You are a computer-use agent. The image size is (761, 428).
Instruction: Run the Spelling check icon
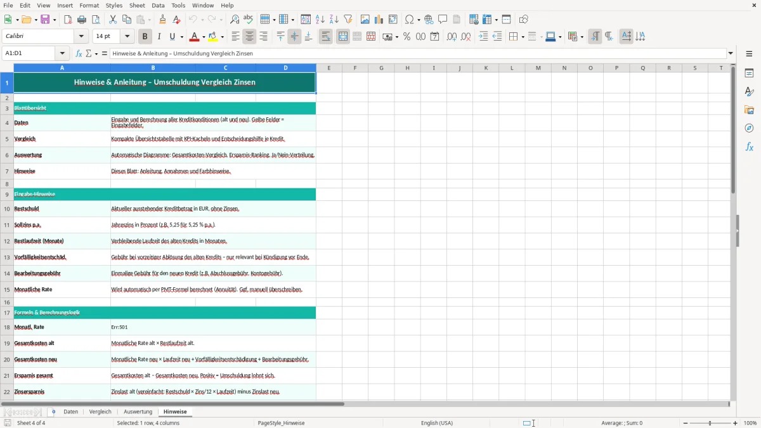tap(248, 20)
